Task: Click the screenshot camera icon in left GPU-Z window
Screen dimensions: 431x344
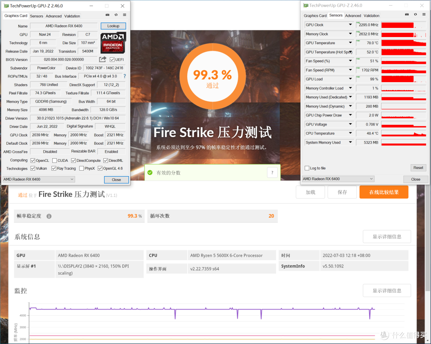Action: click(107, 15)
